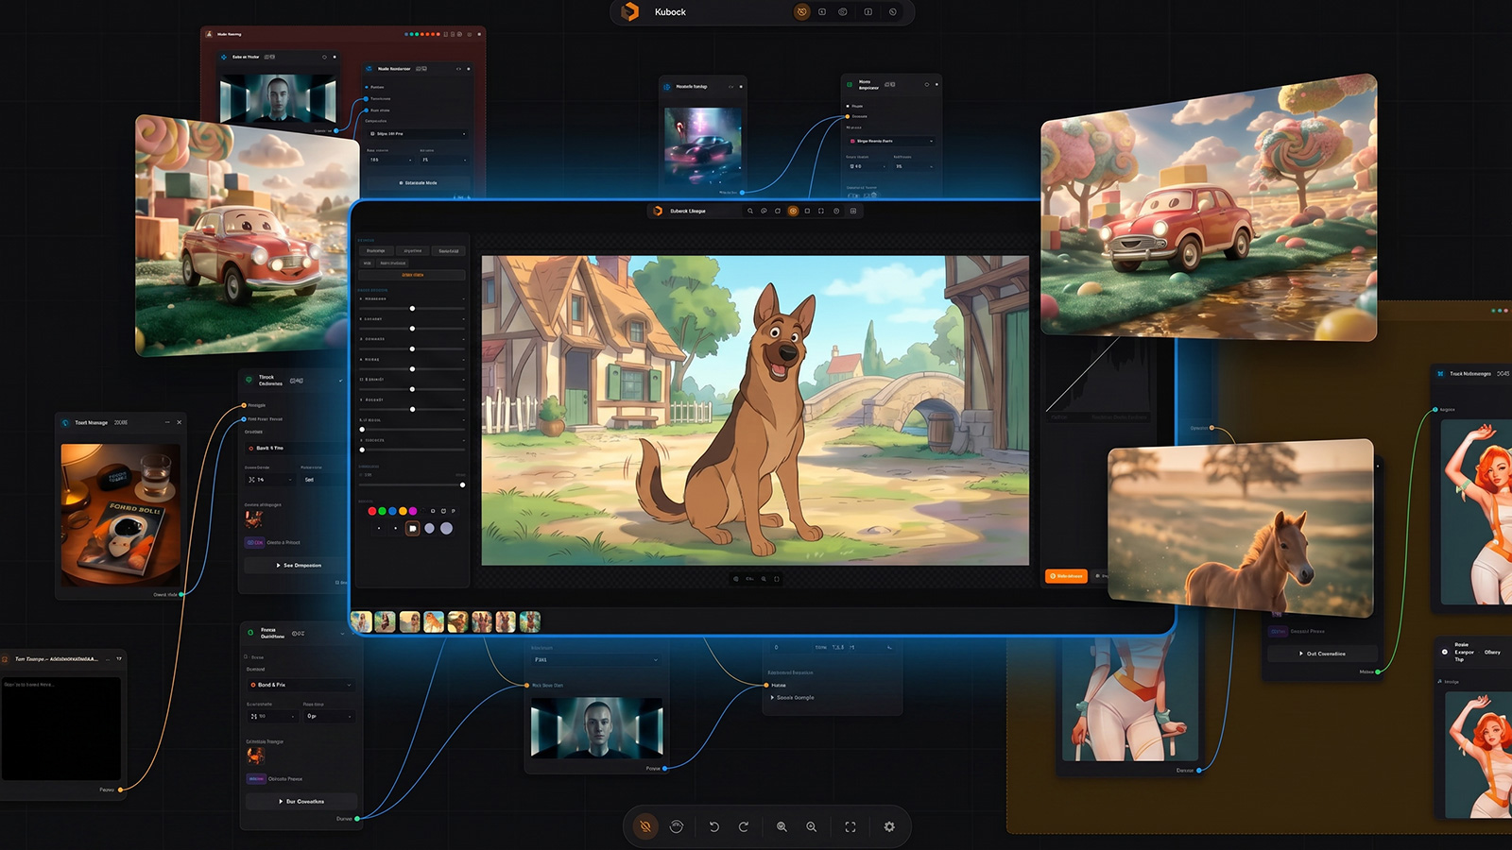Click the first tab in the editor left panel

point(376,251)
